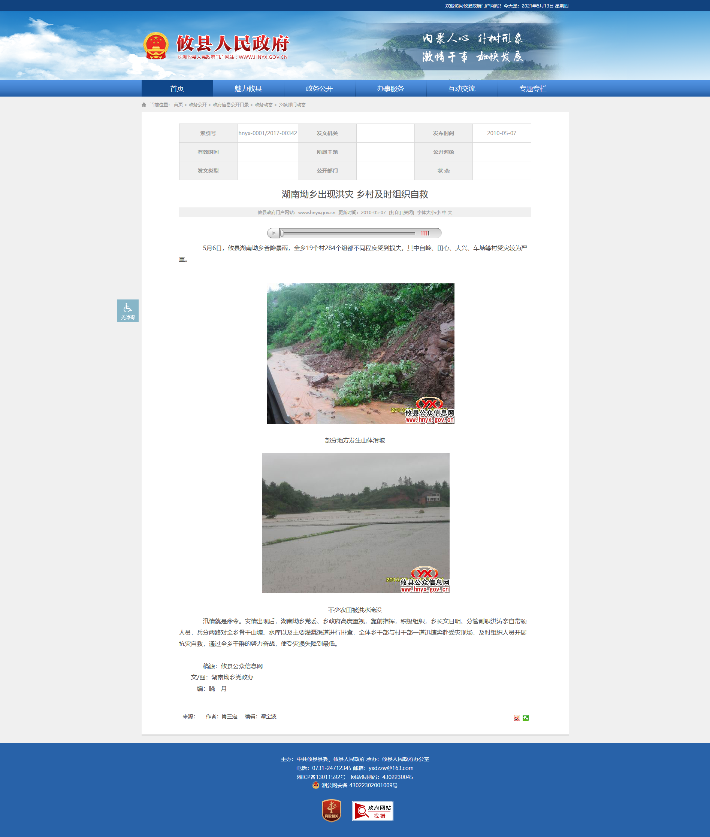This screenshot has height=837, width=710.
Task: Set font size to 大
Action: click(x=450, y=212)
